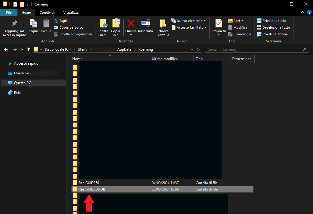This screenshot has height=214, width=313.
Task: Click the Rinomina icon in ribbon
Action: pyautogui.click(x=145, y=23)
